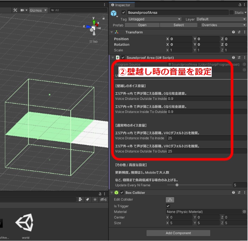Screen dimensions: 248x241
Task: Toggle the Project panel lock icon
Action: 100,194
